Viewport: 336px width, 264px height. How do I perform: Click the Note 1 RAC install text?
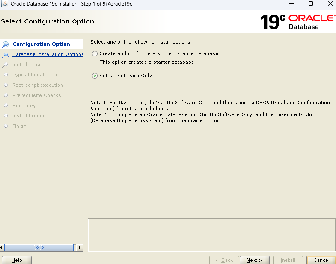pyautogui.click(x=210, y=106)
